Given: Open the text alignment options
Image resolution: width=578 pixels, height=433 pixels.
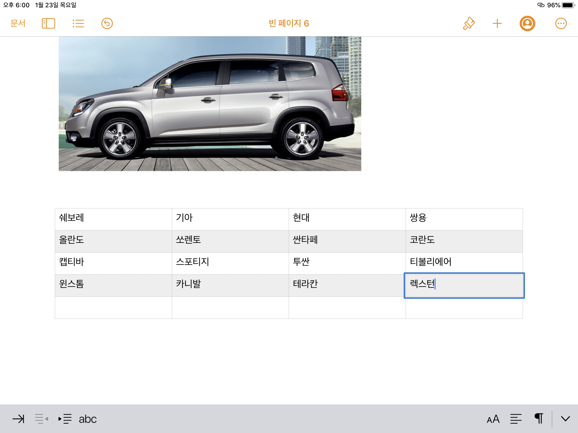Looking at the screenshot, I should click(516, 419).
